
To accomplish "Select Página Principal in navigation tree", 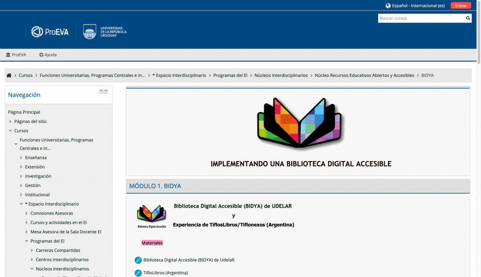I will (x=24, y=112).
